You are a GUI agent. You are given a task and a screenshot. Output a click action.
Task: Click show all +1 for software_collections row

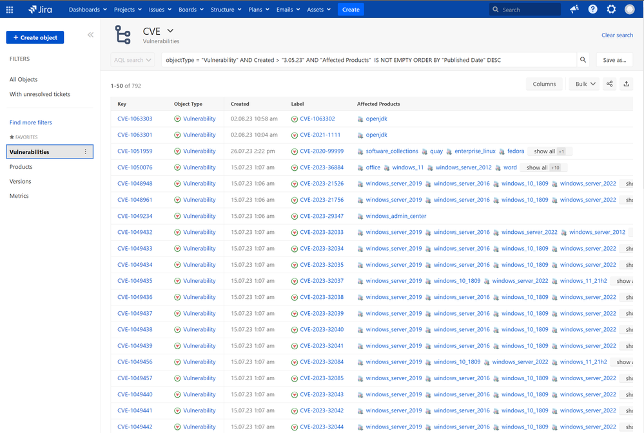click(549, 151)
